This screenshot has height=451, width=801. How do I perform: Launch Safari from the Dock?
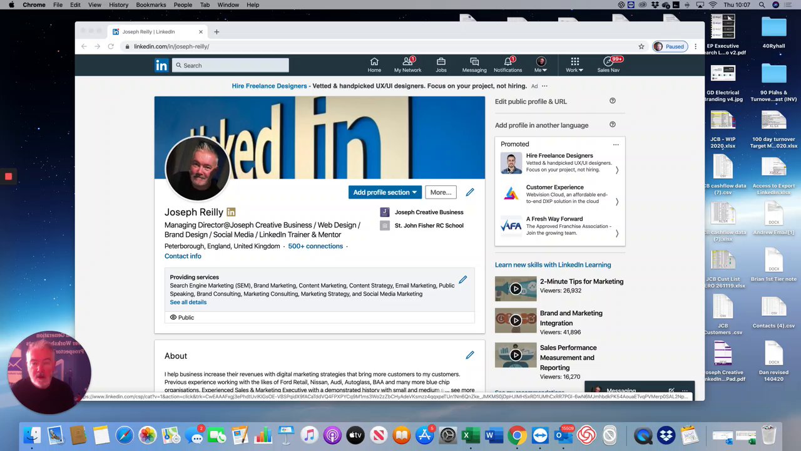click(x=125, y=435)
